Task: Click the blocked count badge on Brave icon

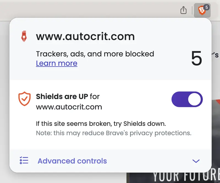Action: click(x=207, y=7)
